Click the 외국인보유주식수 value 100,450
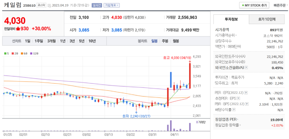 click(277, 62)
